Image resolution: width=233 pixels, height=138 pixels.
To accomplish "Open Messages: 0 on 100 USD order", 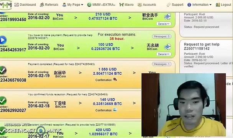I will click(x=162, y=36).
